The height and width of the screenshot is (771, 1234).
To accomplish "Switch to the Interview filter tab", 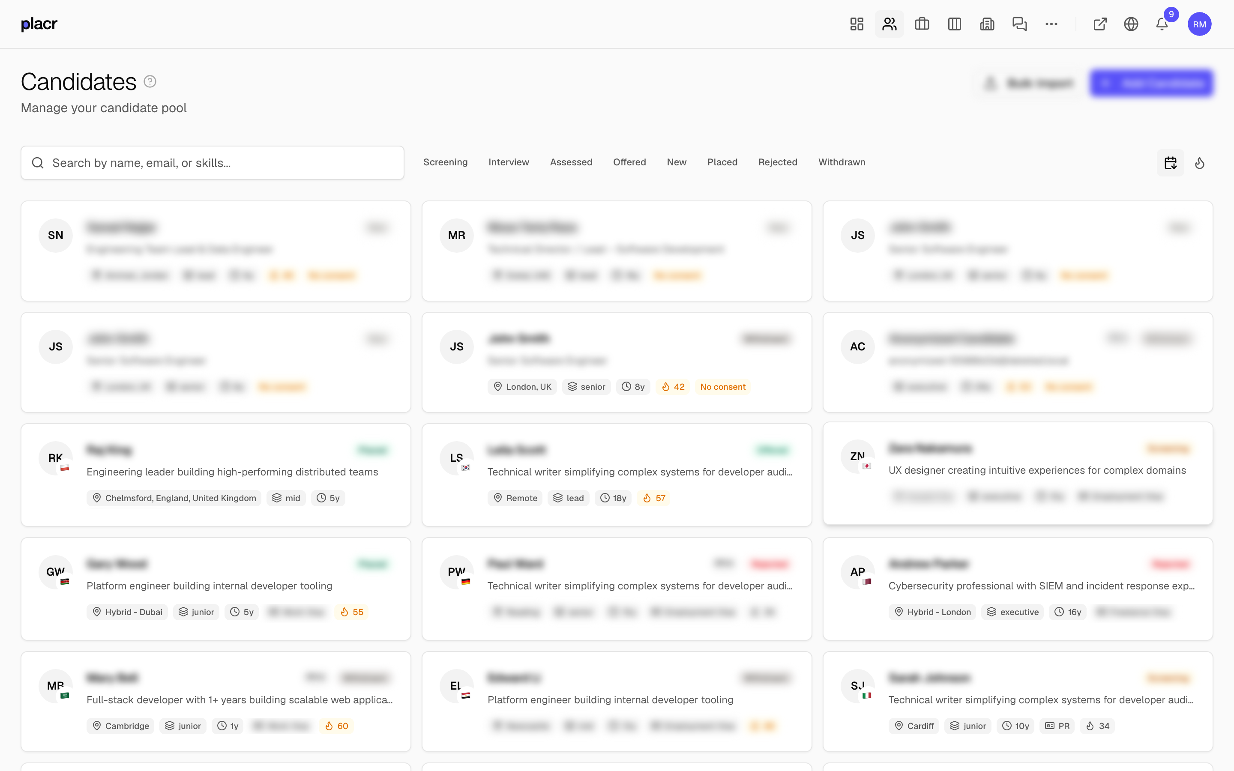I will tap(509, 162).
